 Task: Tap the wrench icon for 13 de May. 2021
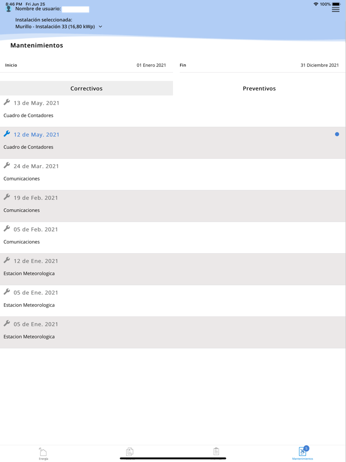[x=7, y=102]
